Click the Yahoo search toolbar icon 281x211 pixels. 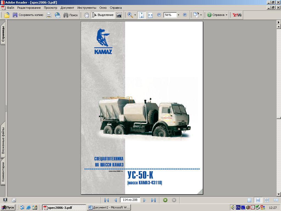pos(237,15)
